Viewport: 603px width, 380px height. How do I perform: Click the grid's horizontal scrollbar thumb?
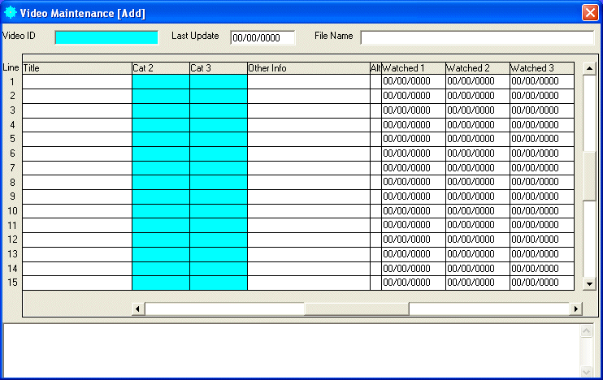[356, 309]
